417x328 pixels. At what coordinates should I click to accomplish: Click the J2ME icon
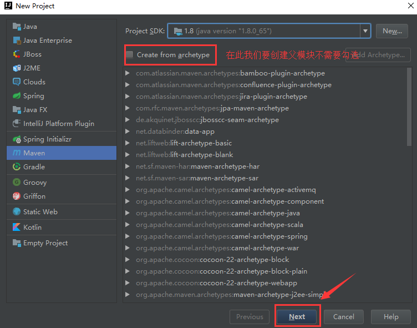tap(17, 68)
